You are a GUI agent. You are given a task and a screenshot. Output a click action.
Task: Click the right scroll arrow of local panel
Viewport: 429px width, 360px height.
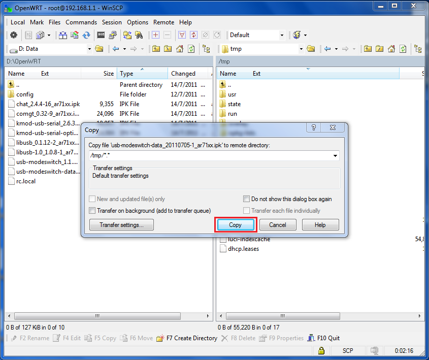tap(208, 316)
